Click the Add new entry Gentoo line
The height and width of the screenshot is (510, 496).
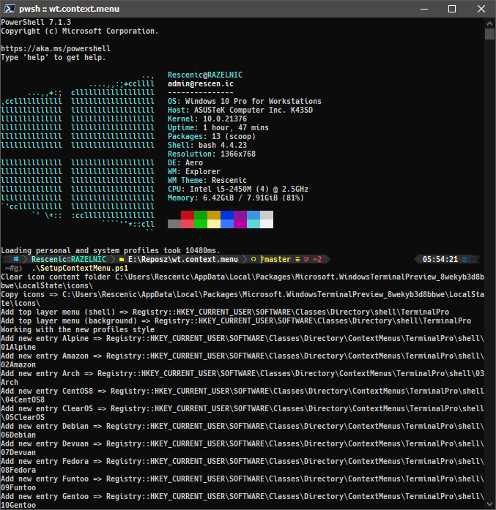[243, 501]
